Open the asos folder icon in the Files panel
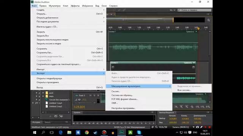The height and width of the screenshot is (136, 243). click(47, 93)
